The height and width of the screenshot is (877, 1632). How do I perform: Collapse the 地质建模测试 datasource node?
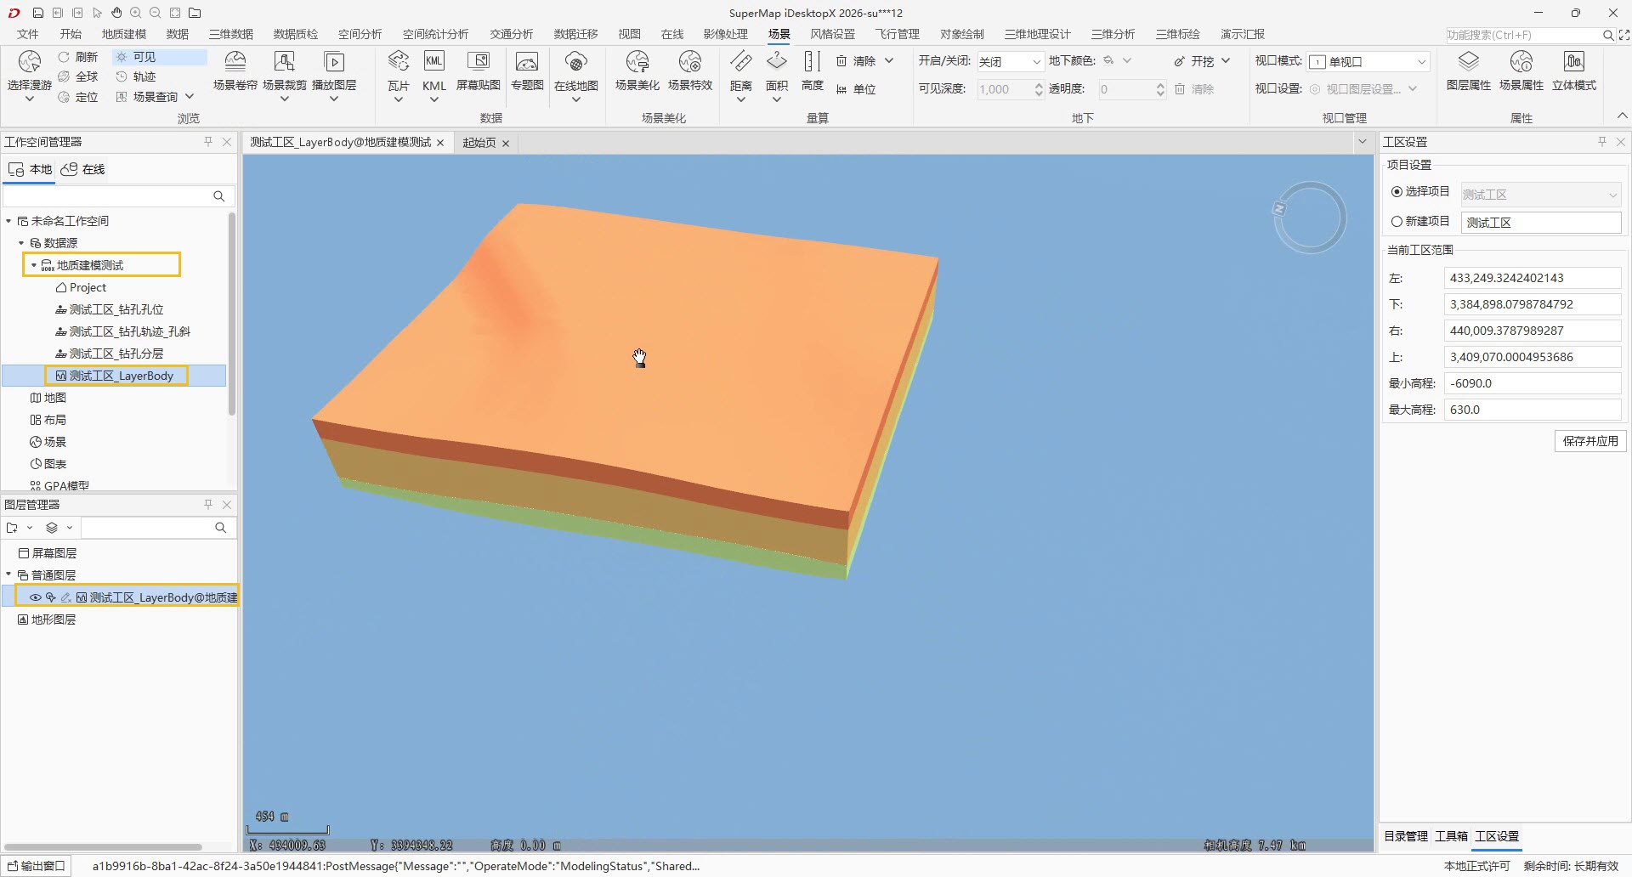34,265
